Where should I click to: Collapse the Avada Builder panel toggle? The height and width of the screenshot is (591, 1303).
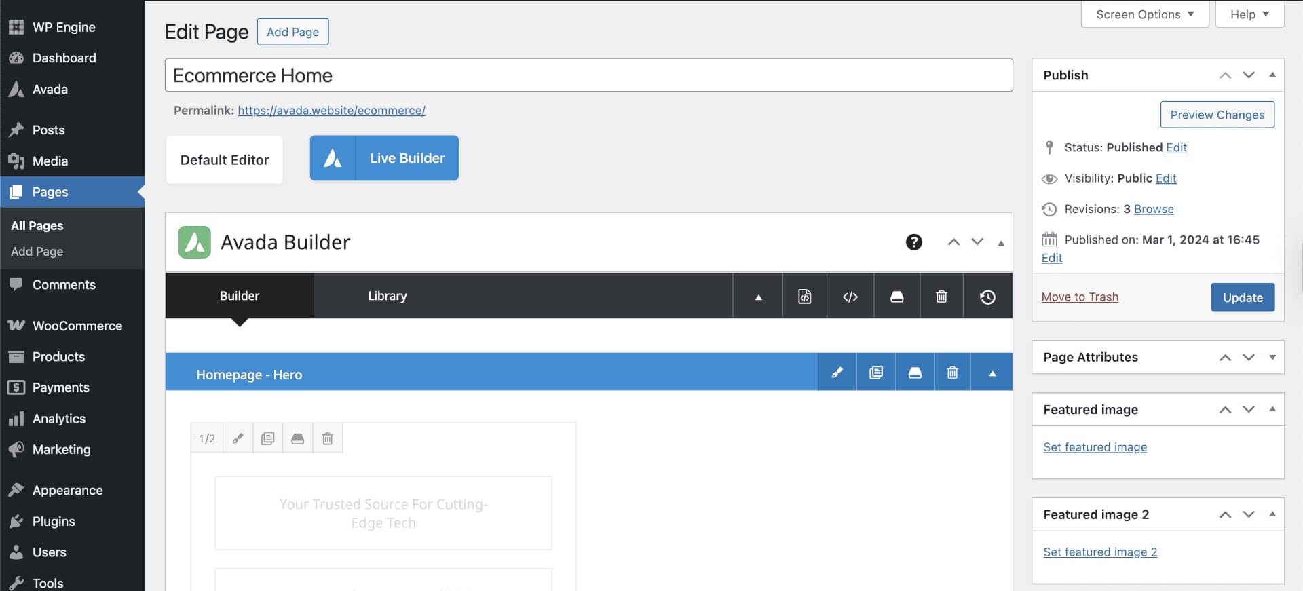[x=1001, y=243]
